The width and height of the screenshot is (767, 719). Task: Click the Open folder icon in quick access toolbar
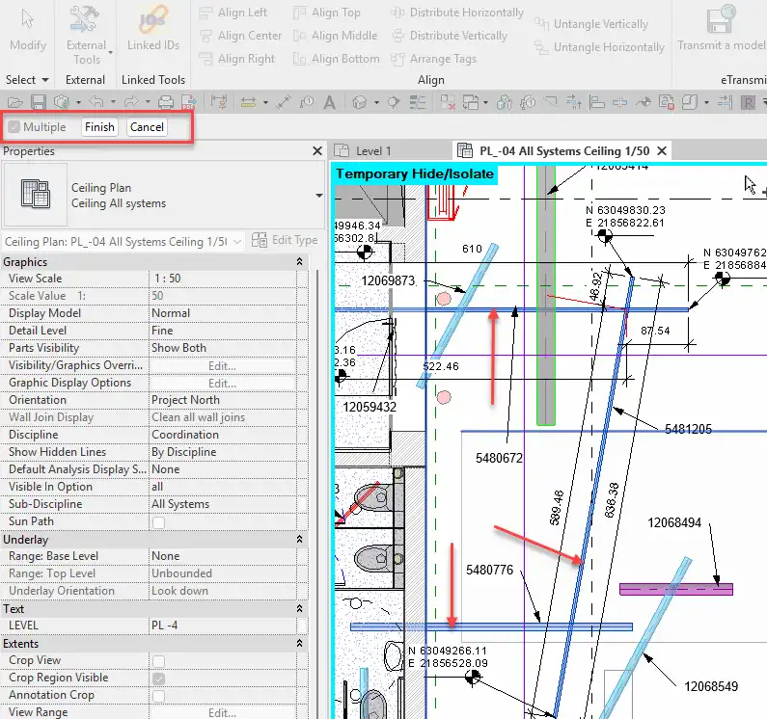pos(14,102)
